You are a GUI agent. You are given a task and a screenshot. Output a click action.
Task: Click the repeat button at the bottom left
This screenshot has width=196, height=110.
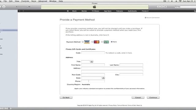(4, 109)
